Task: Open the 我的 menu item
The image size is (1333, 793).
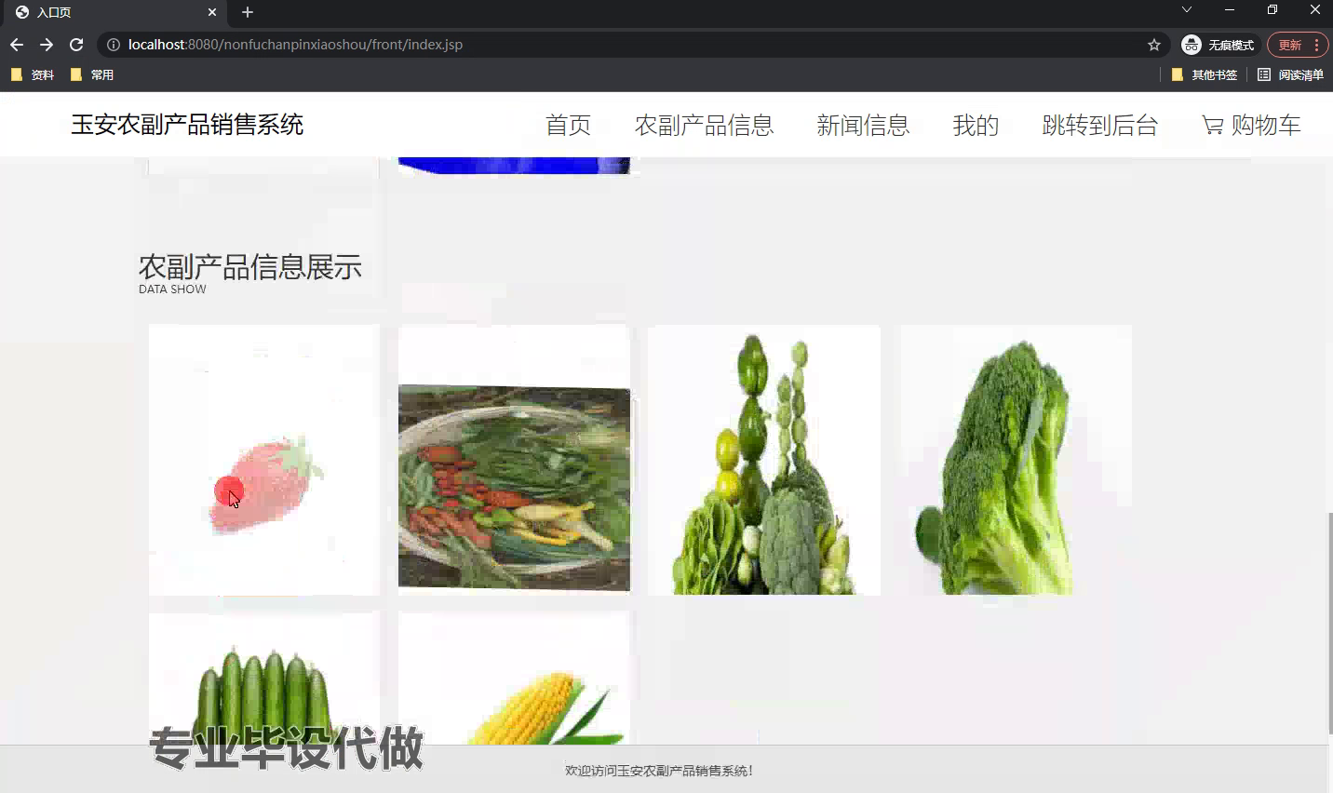Action: click(x=976, y=125)
